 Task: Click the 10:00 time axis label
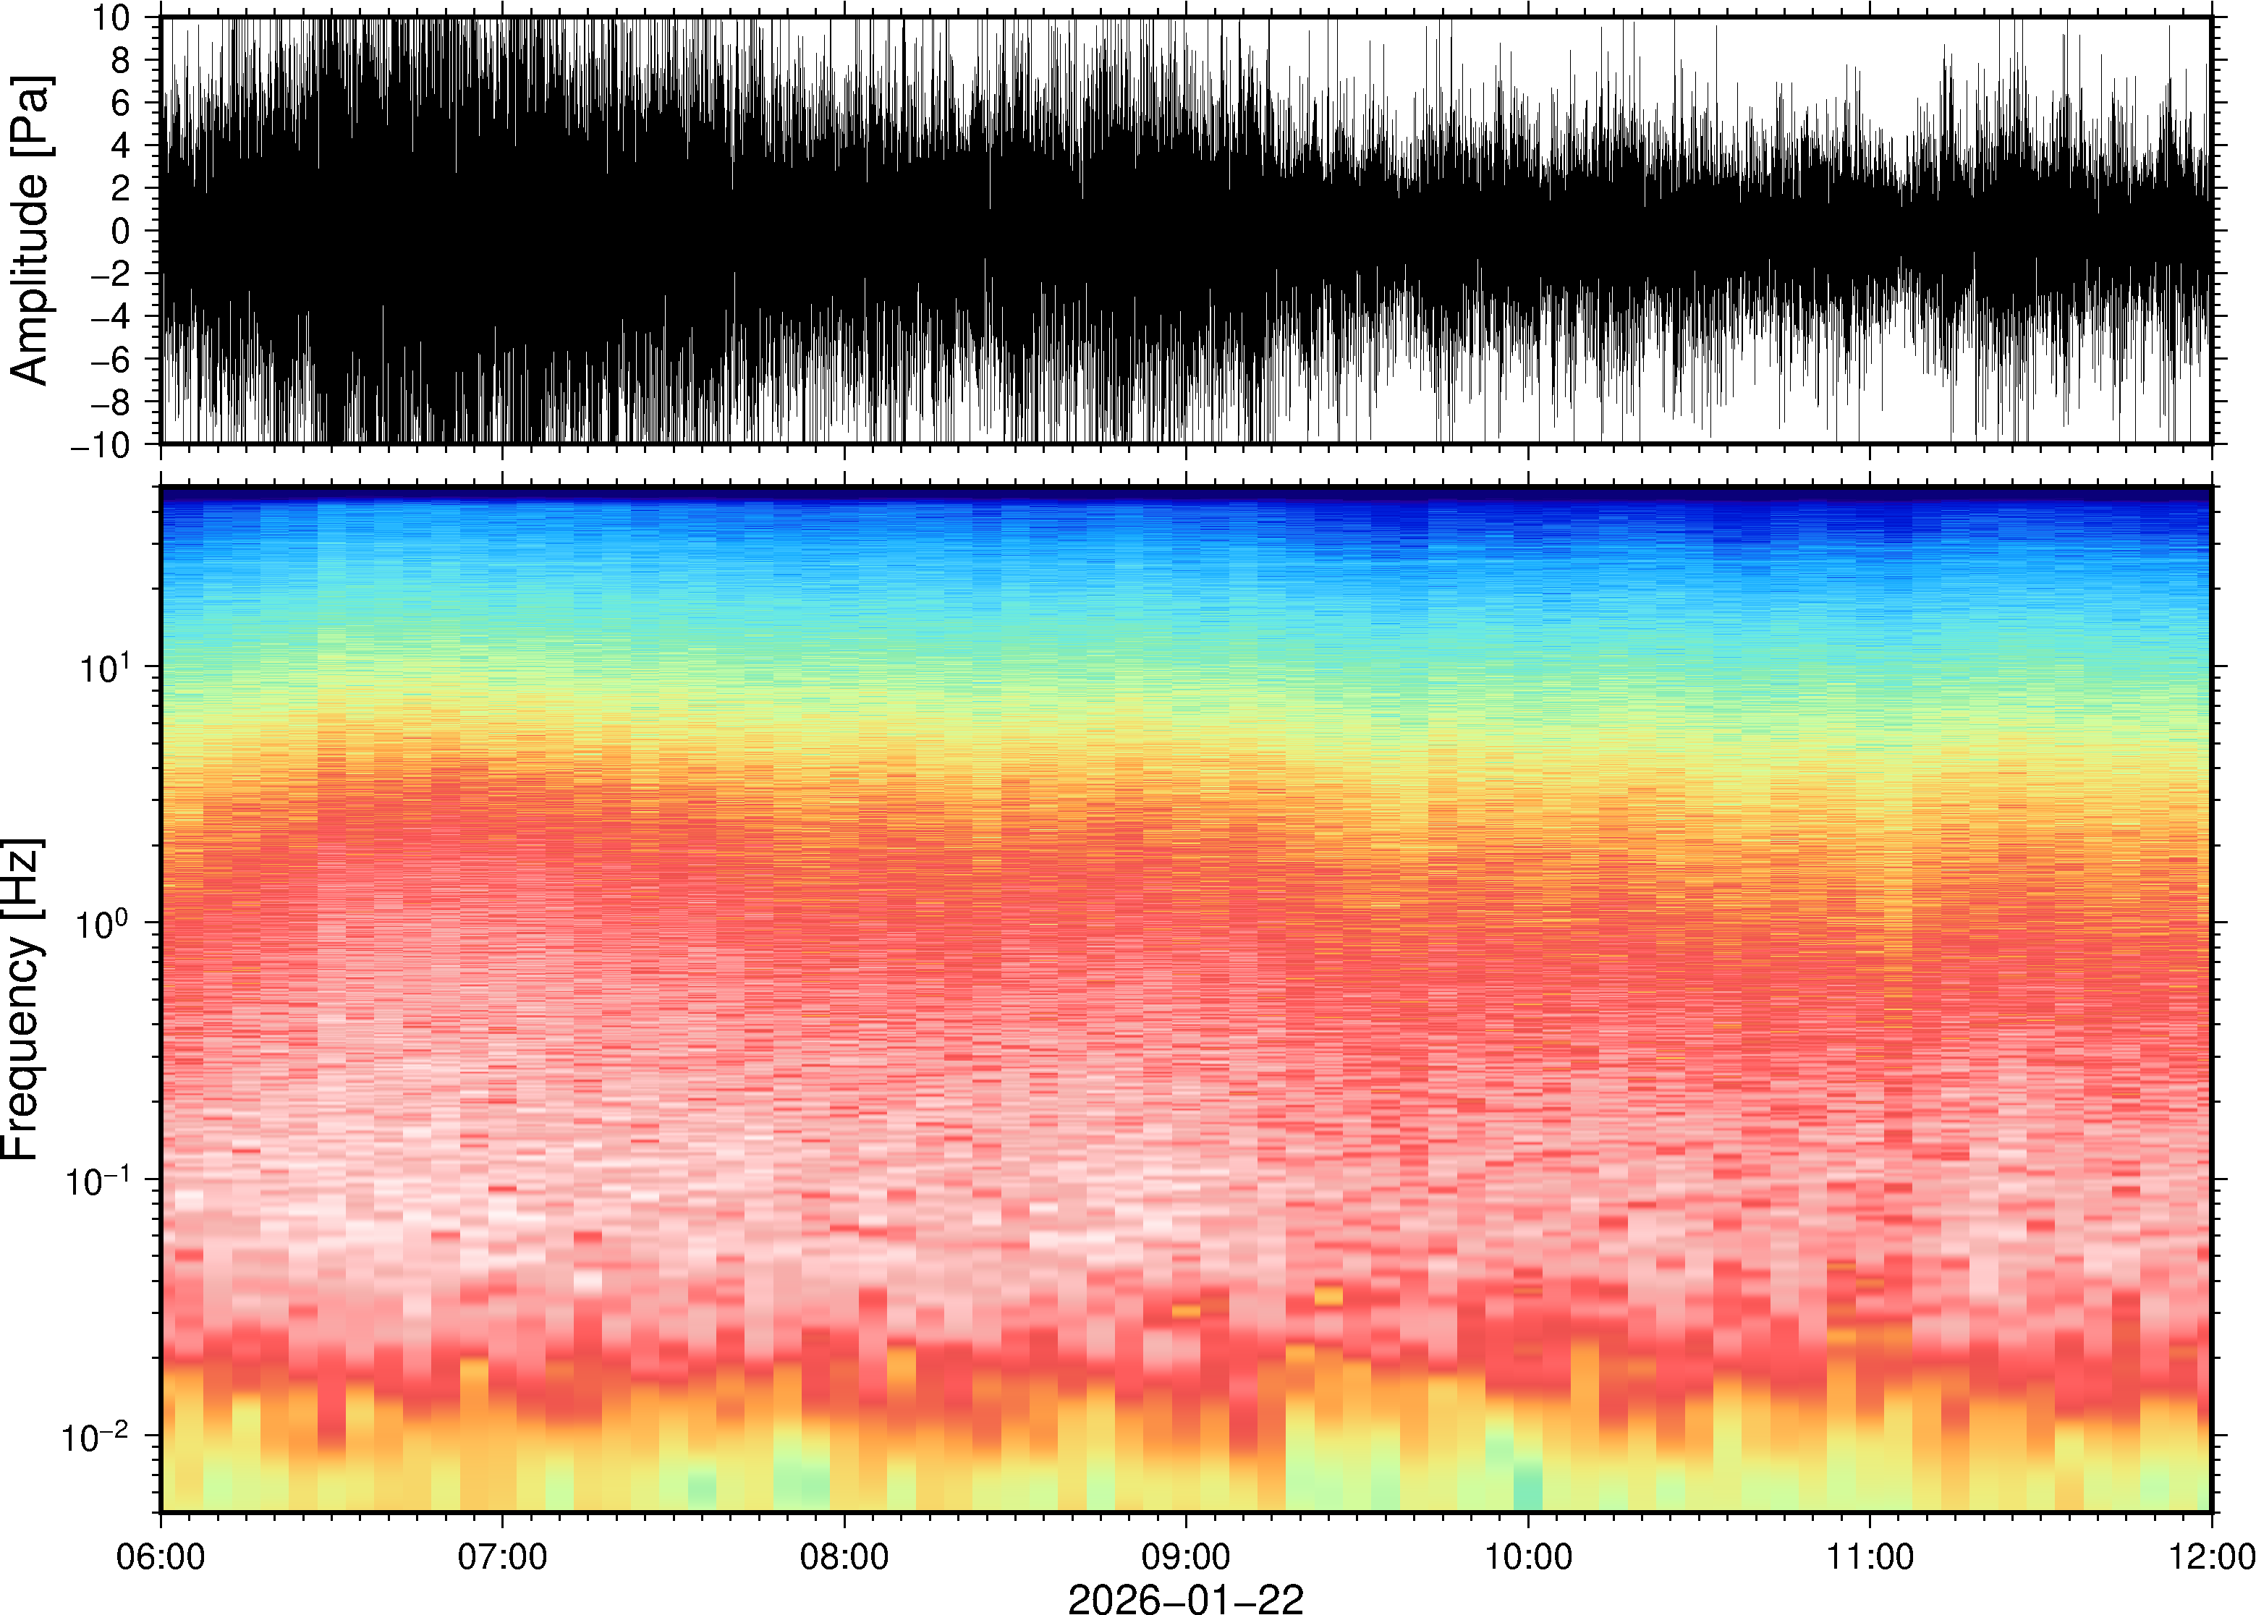(1528, 1556)
